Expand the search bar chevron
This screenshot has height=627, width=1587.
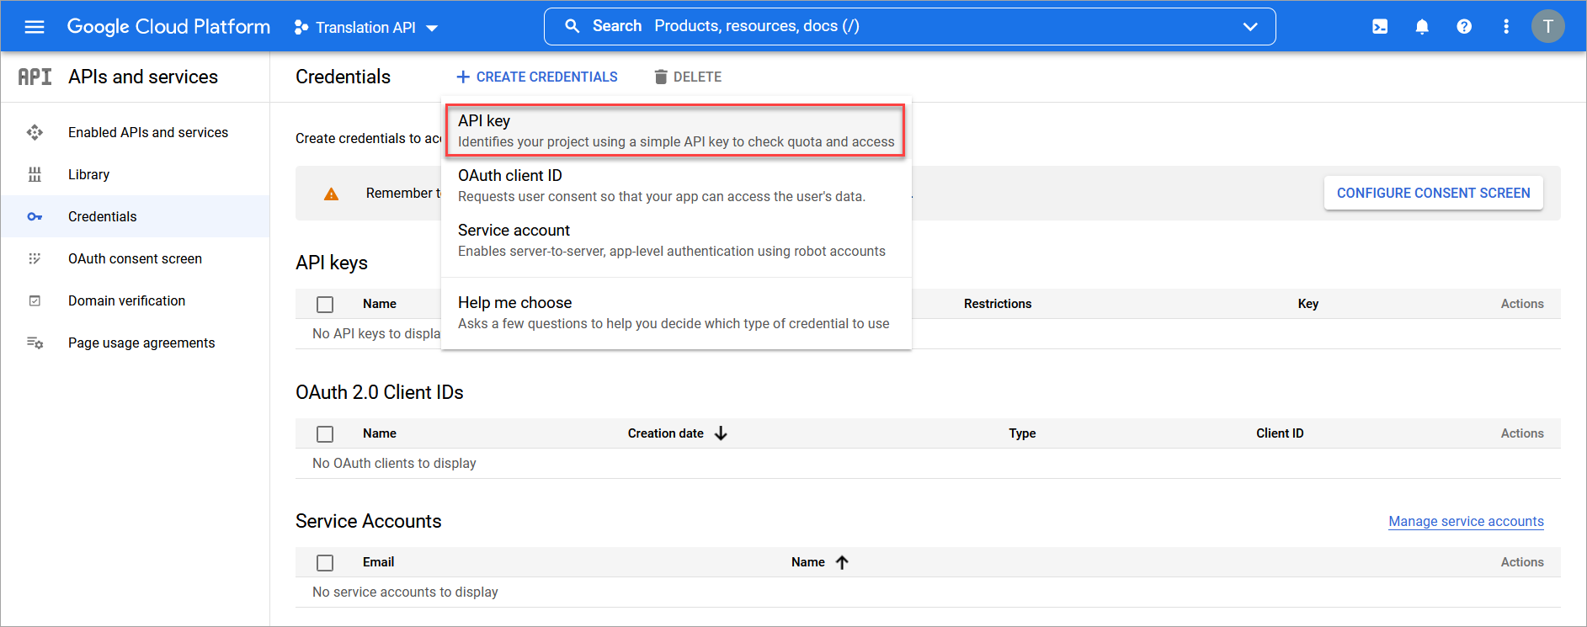coord(1250,27)
